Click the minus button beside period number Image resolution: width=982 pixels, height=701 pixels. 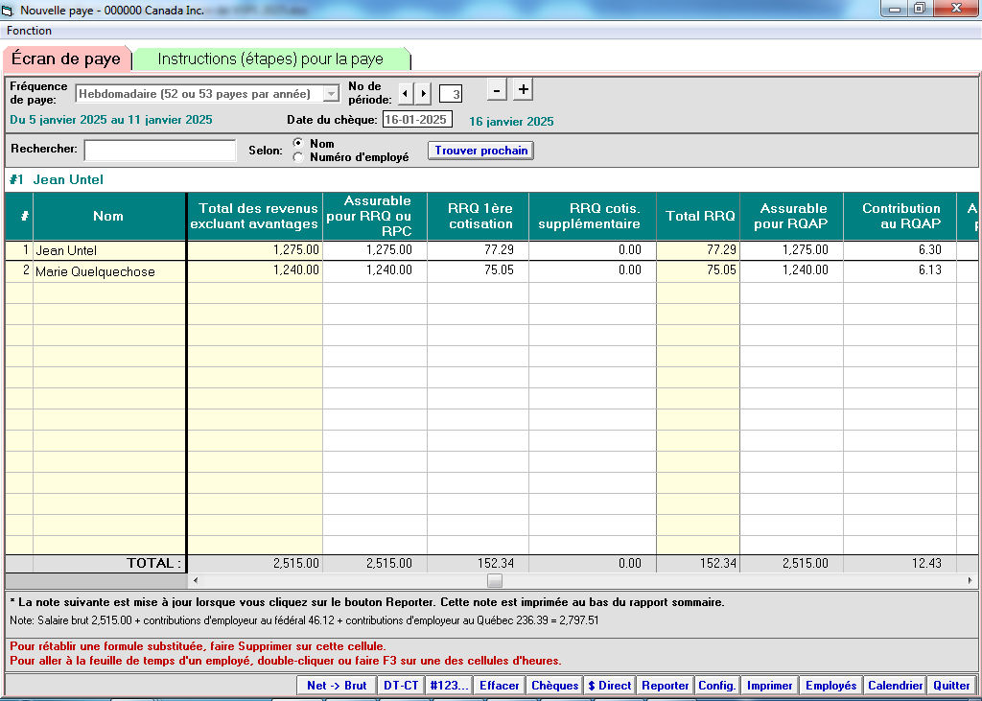coord(497,90)
